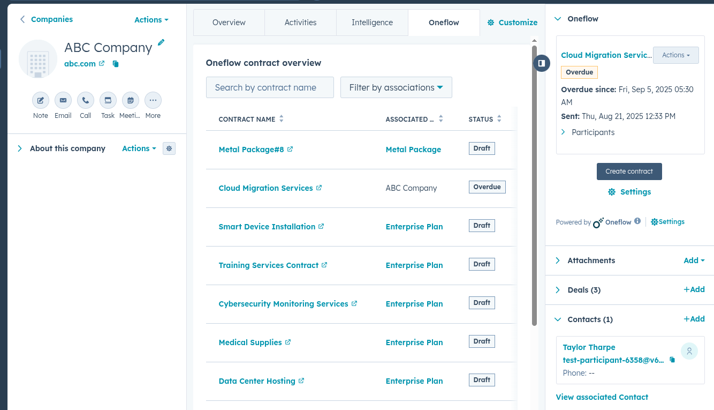The image size is (714, 410).
Task: Click the Create contract button
Action: (x=629, y=172)
